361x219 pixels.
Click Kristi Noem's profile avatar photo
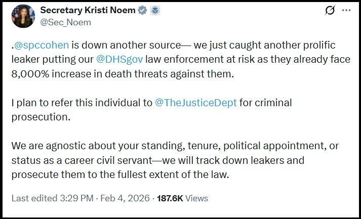coord(22,16)
